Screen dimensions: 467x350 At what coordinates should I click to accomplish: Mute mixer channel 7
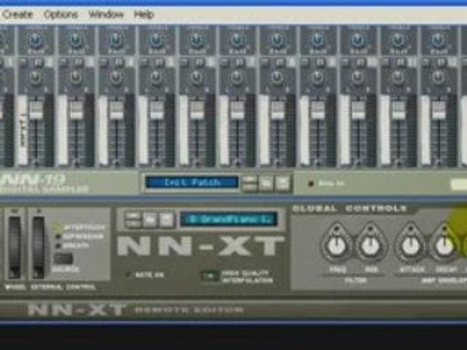[x=225, y=62]
